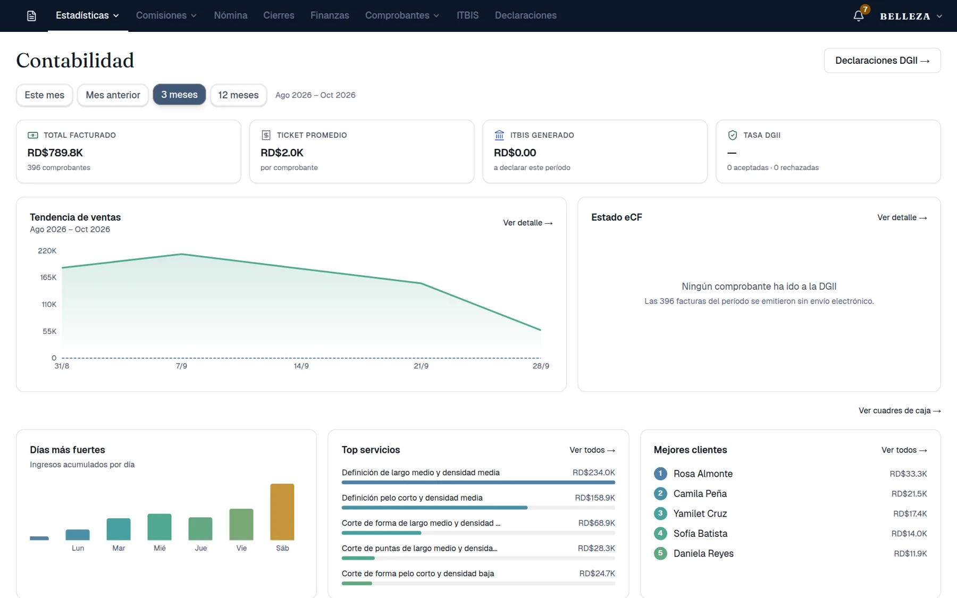
Task: Switch to the Declaraciones tab
Action: pos(526,15)
